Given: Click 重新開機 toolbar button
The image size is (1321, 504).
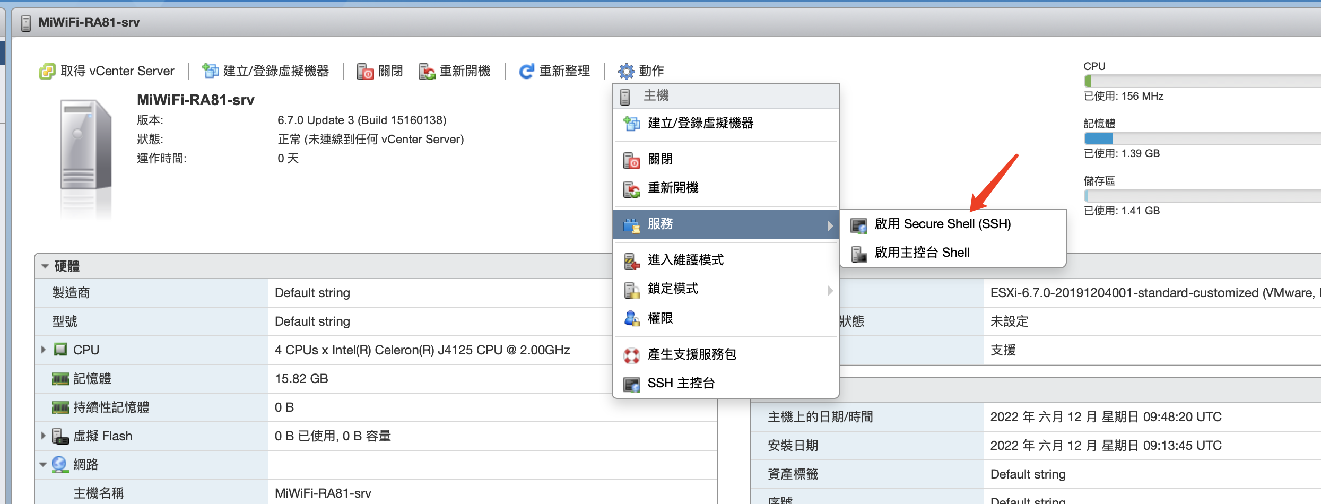Looking at the screenshot, I should (x=454, y=71).
